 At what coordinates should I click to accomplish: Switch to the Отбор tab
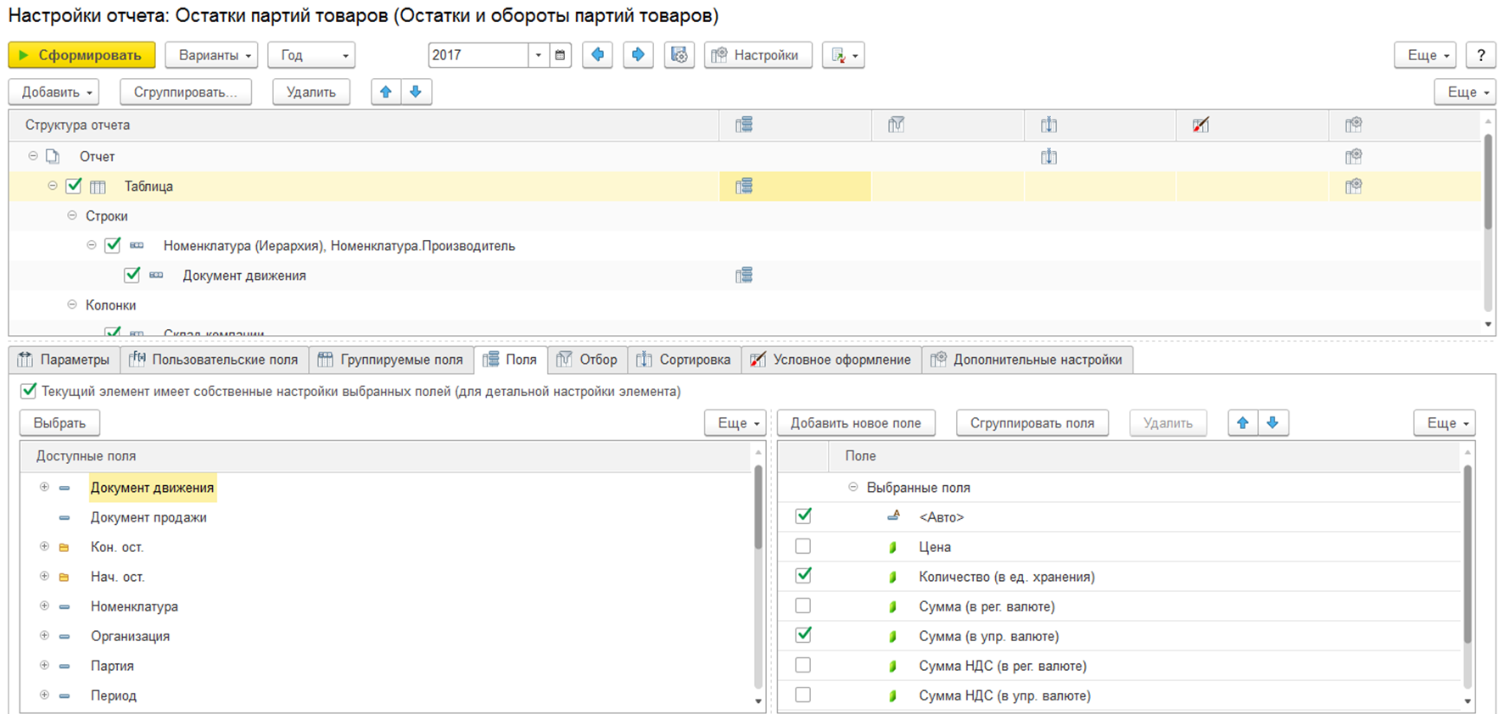(587, 360)
